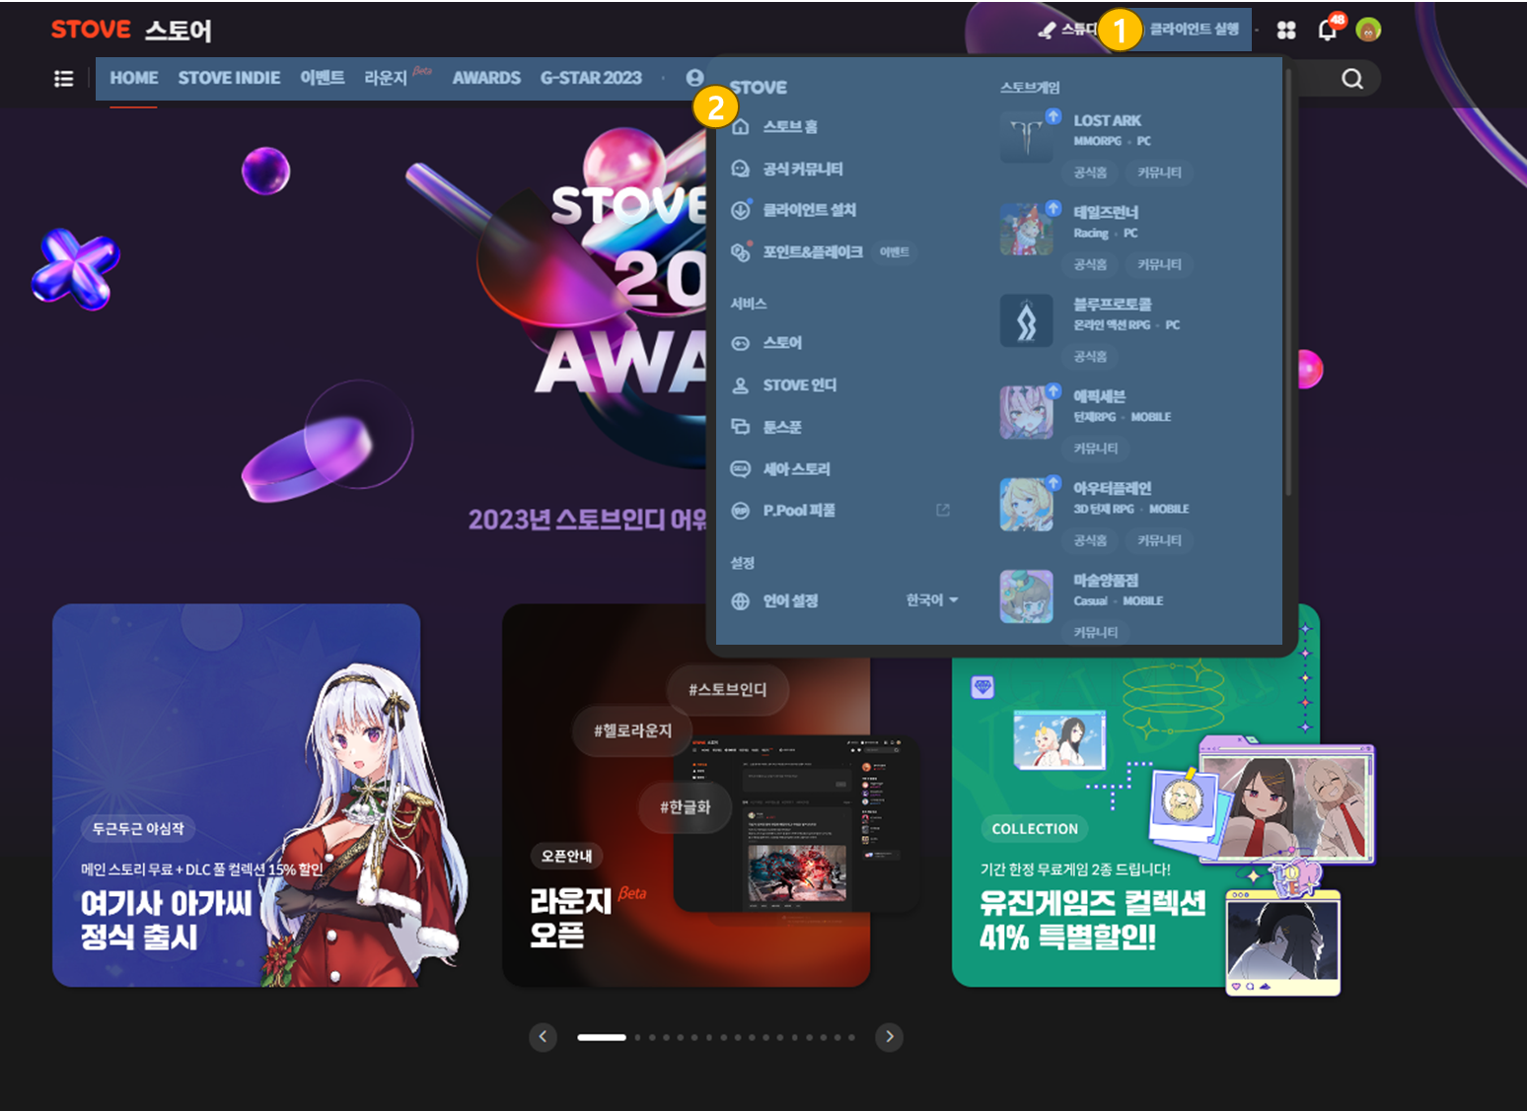Click the 클라이언트 실행 button
Image resolution: width=1527 pixels, height=1111 pixels.
click(x=1195, y=30)
